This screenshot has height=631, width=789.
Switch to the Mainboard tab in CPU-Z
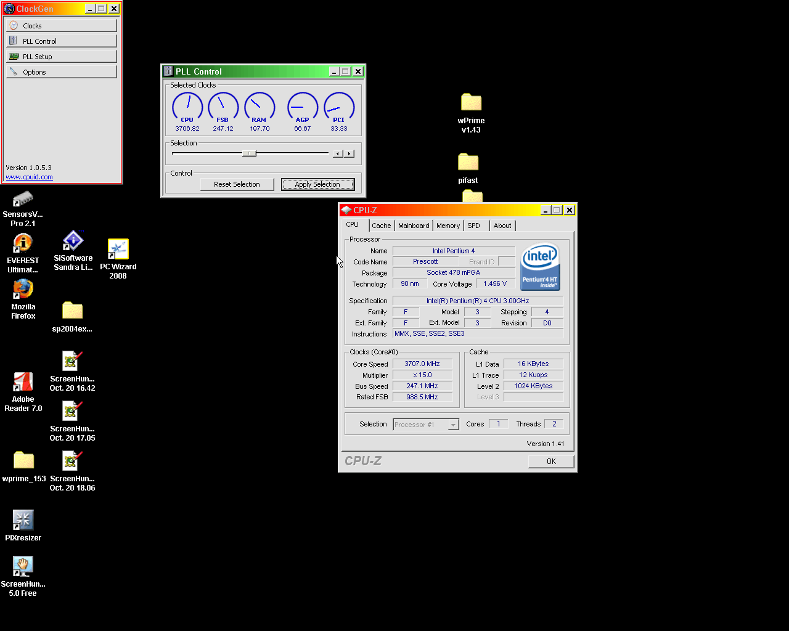[414, 226]
